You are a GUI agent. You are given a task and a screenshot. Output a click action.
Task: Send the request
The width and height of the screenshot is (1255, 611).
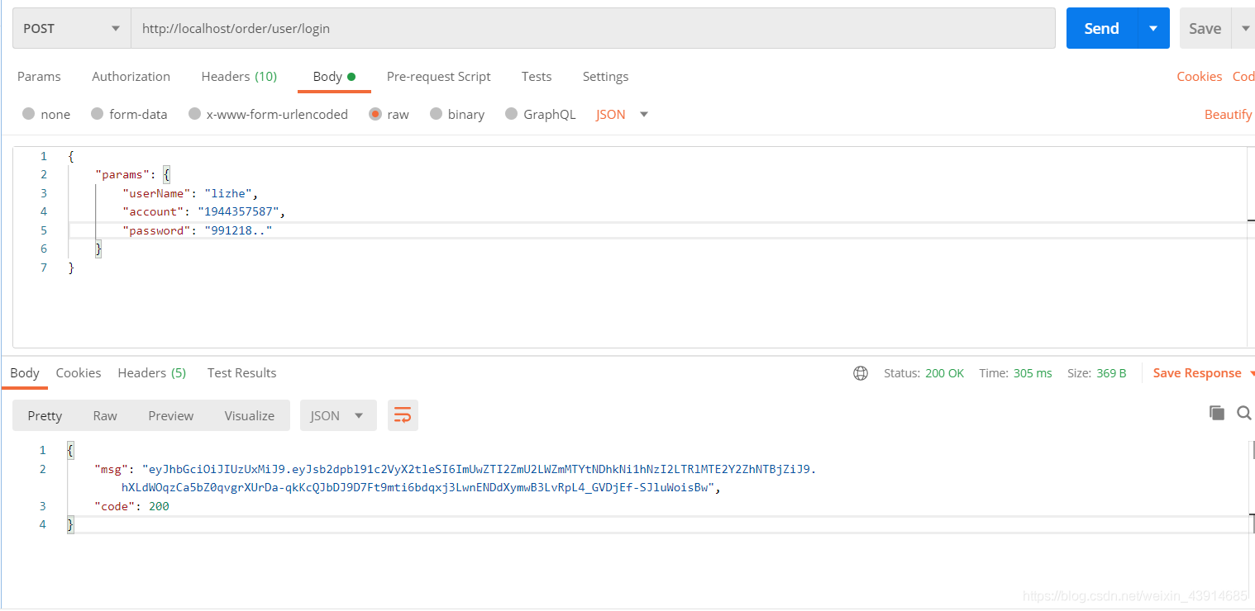1101,28
